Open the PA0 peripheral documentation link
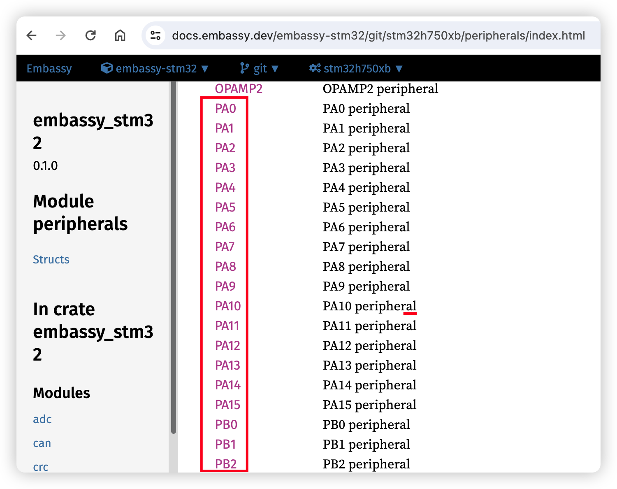Viewport: 617px width, 489px height. (225, 109)
